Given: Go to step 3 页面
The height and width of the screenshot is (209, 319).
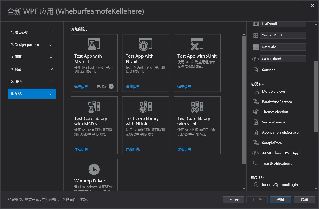Looking at the screenshot, I should coord(32,57).
